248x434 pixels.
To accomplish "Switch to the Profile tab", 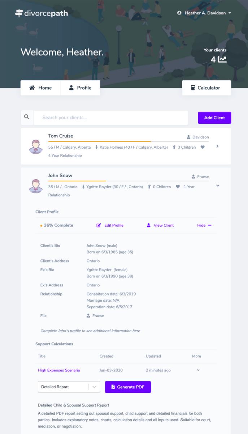I will pos(80,88).
